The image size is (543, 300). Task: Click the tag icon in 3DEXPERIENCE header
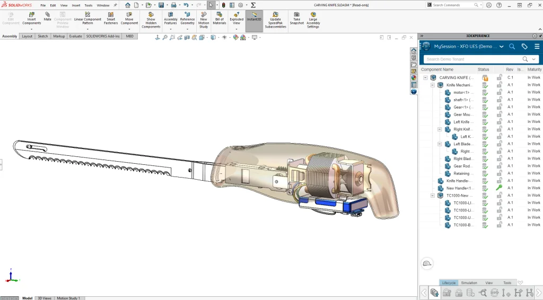pyautogui.click(x=524, y=47)
